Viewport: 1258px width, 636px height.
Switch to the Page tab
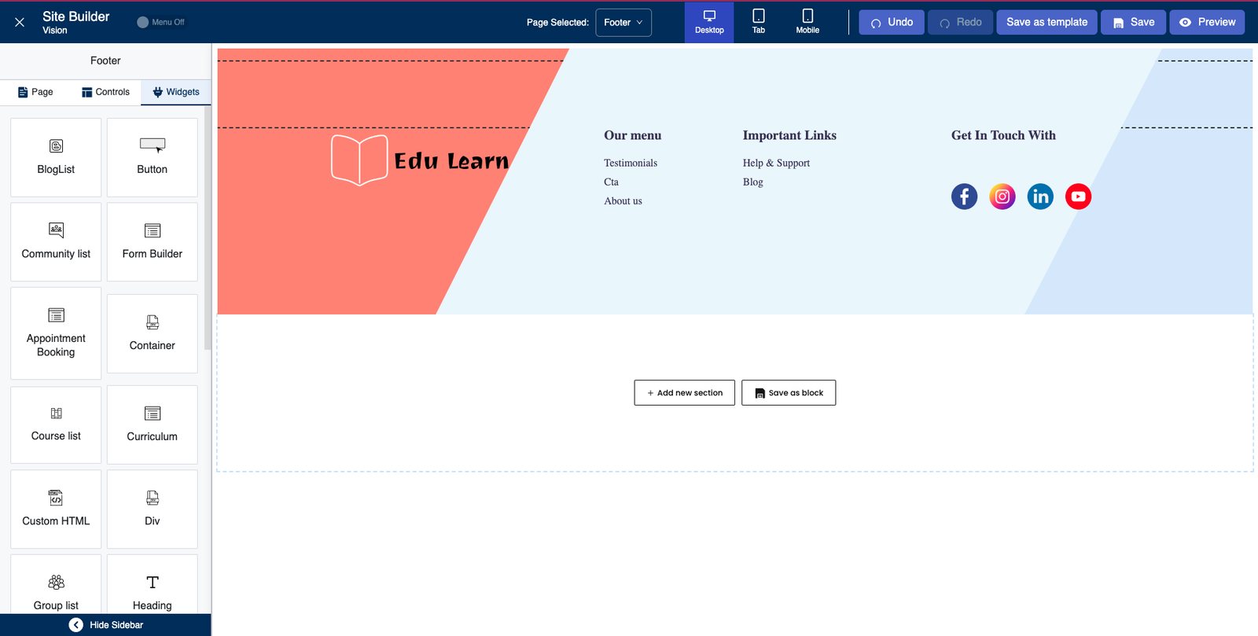coord(35,92)
